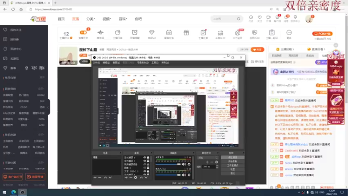Open the 更多 three-dot bubble icon

tap(289, 32)
